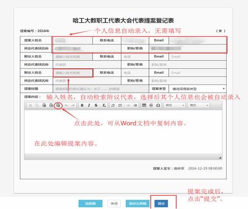This screenshot has width=248, height=209.
Task: Insert a horizontal line
Action: (x=151, y=105)
